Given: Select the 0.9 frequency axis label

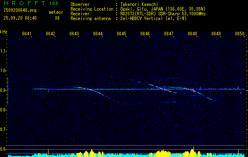Looking at the screenshot, I should pos(4,90).
